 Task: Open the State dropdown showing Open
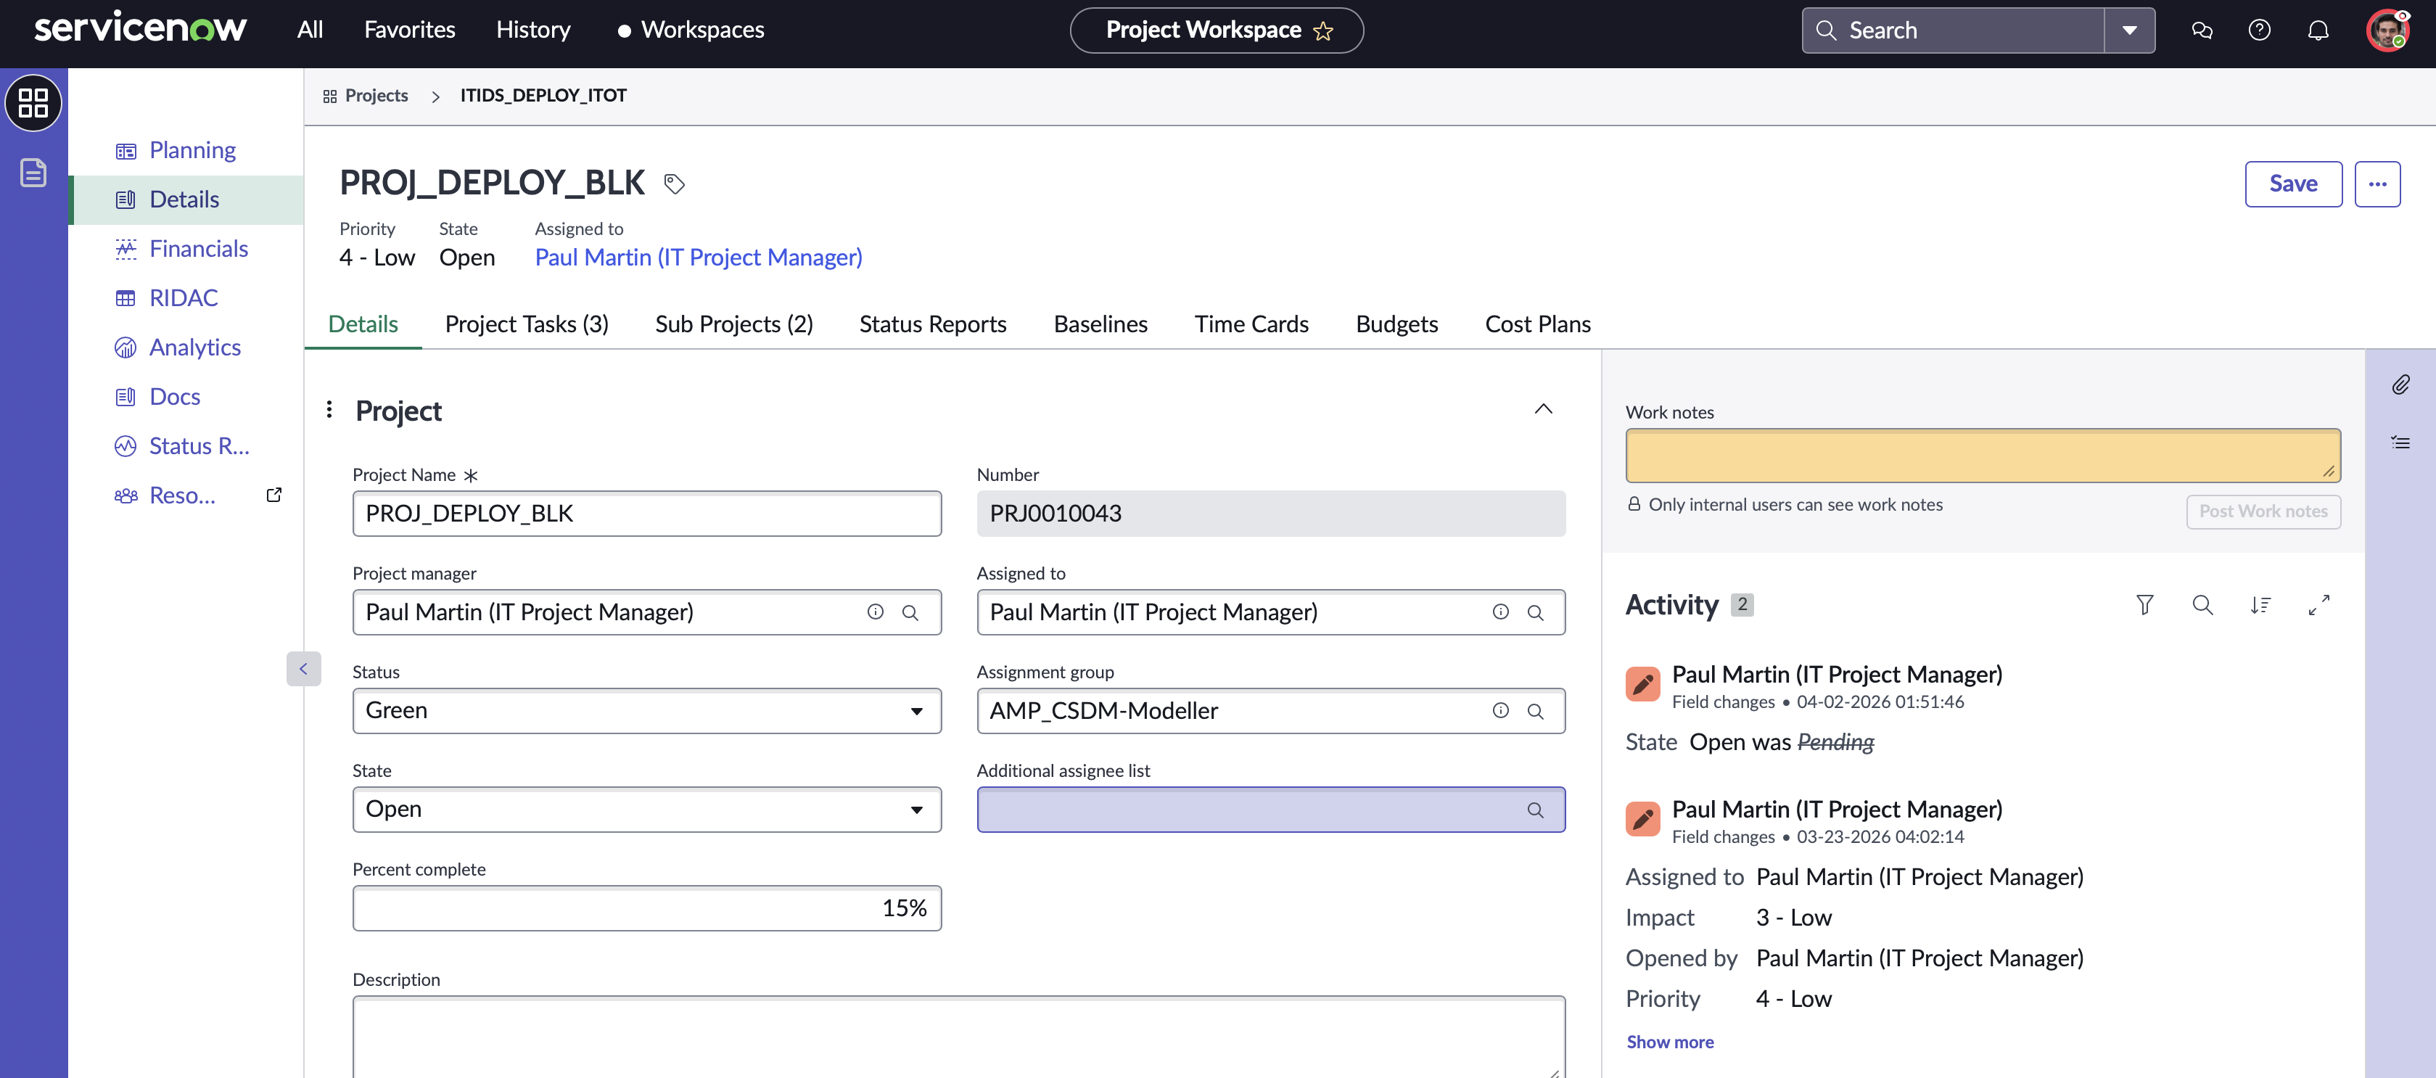[x=647, y=810]
